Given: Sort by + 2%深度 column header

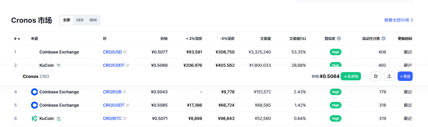Looking at the screenshot, I should (x=194, y=39).
